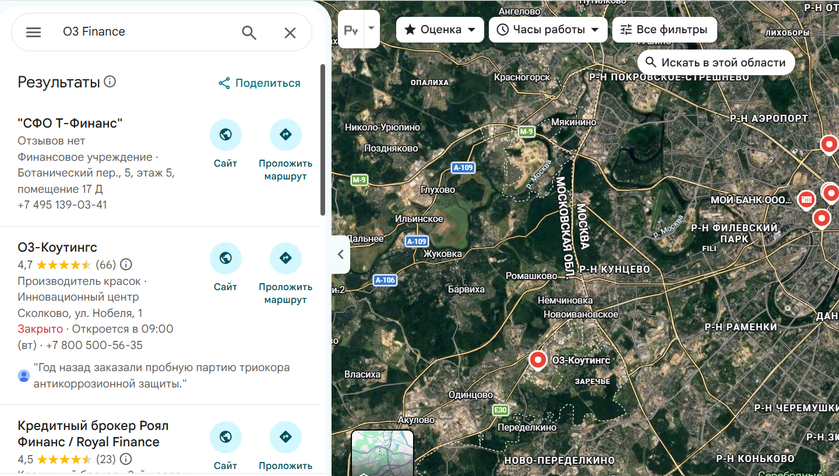Click info icon beside Royal Finance rating
The image size is (839, 476).
pos(125,459)
